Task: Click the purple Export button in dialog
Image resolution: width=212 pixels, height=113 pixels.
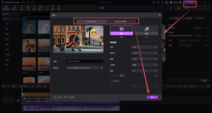Action: tap(152, 97)
